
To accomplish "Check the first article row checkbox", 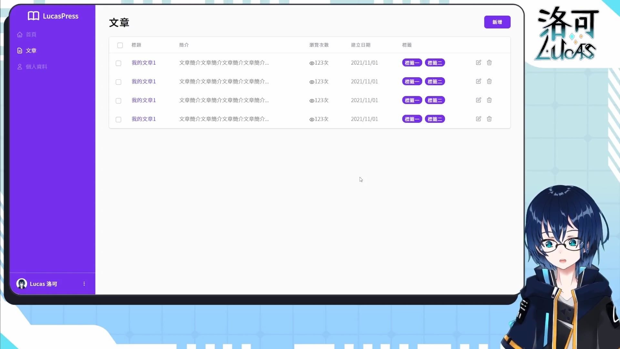I will click(119, 63).
